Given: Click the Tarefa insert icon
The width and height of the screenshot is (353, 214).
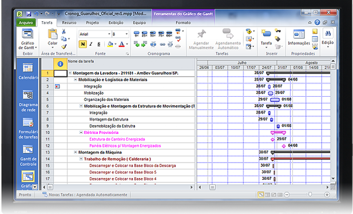Looking at the screenshot, I should (x=266, y=34).
